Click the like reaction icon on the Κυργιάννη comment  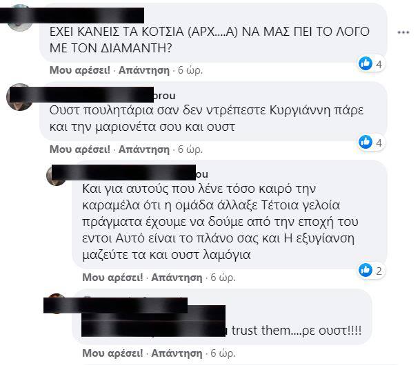point(366,142)
